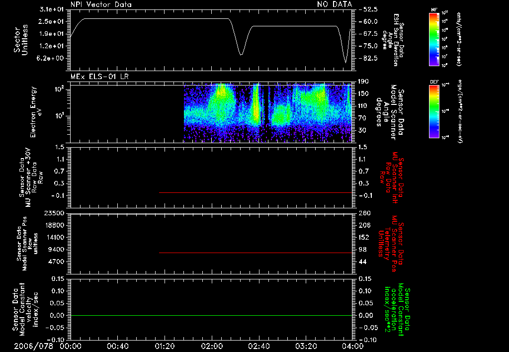
Task: Click the DEF color bar legend
Action: (x=434, y=111)
